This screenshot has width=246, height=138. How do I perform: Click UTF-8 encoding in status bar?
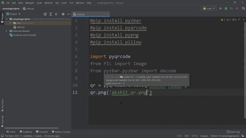click(194, 136)
